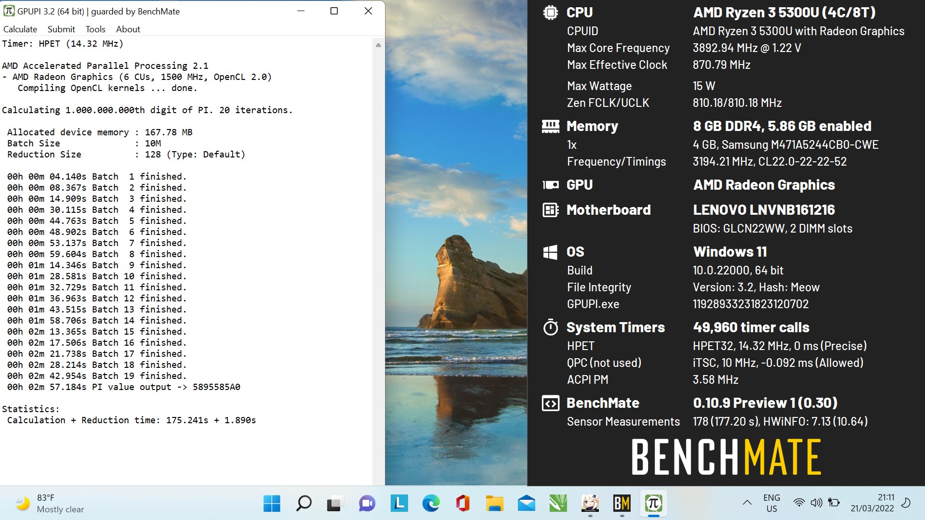925x520 pixels.
Task: Switch to BenchMate BM taskbar icon
Action: pos(621,504)
